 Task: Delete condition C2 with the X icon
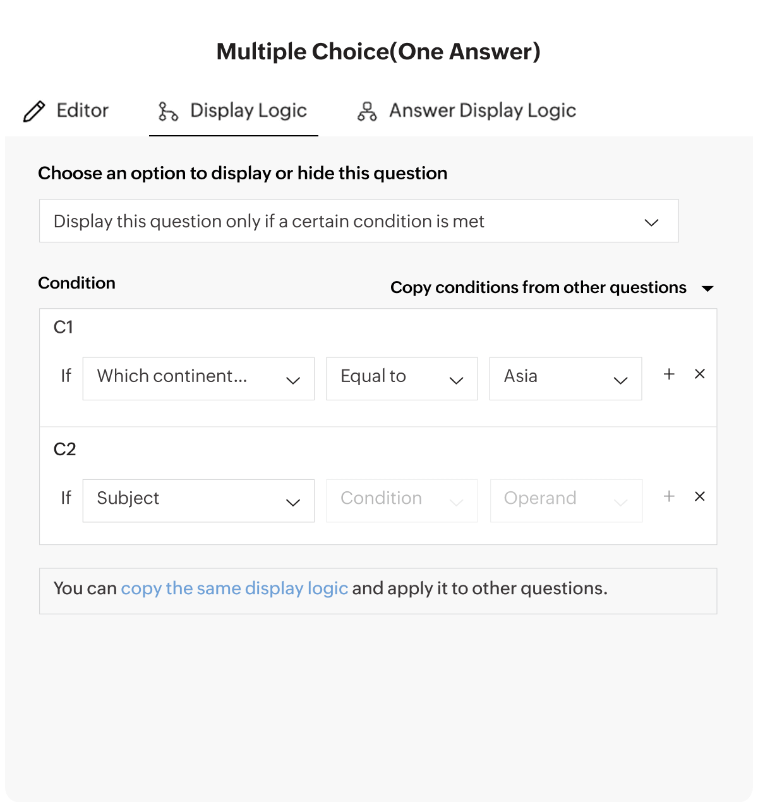[699, 497]
